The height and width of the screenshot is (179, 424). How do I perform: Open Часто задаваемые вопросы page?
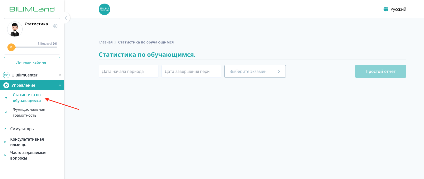(28, 155)
